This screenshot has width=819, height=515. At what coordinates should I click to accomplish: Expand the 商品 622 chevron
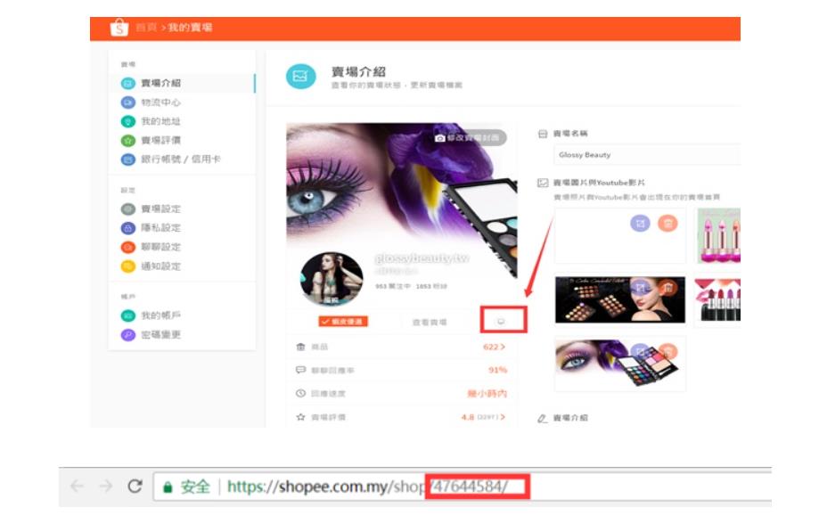click(503, 347)
